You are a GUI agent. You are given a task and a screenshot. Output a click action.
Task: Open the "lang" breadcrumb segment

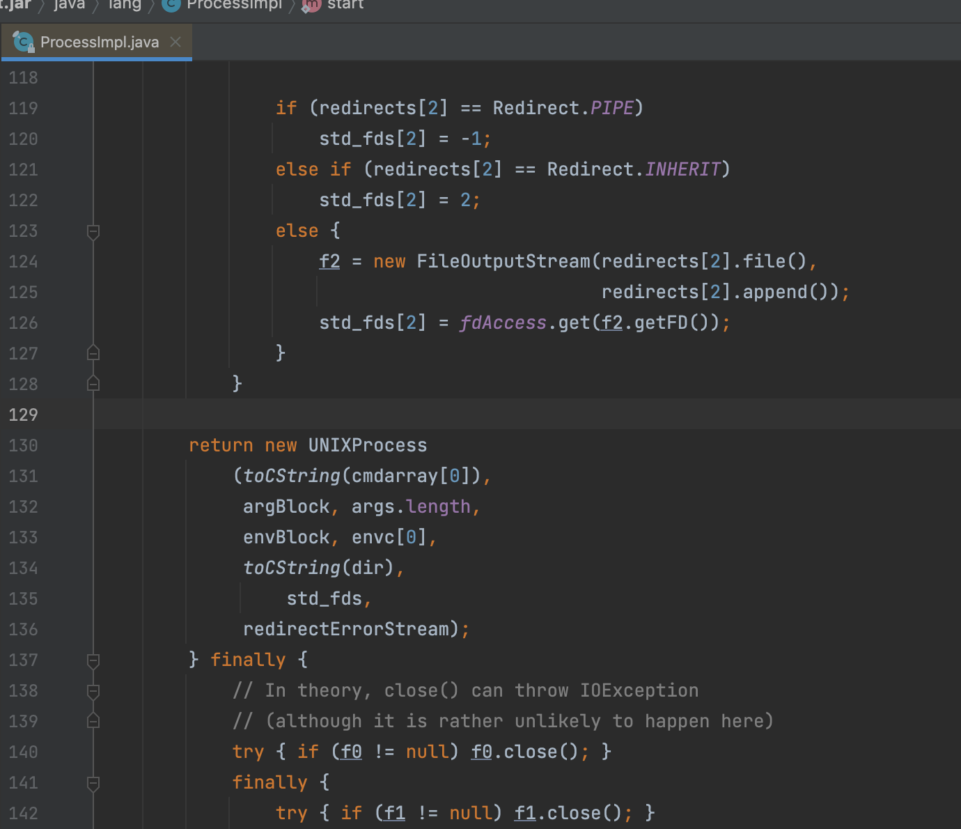click(x=125, y=4)
